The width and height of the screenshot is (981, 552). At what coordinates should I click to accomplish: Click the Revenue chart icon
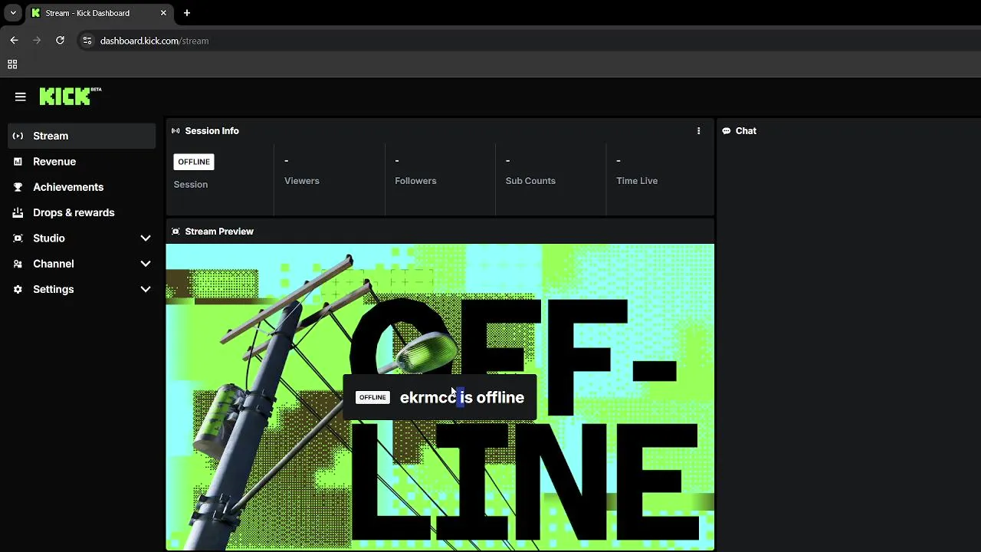coord(18,162)
